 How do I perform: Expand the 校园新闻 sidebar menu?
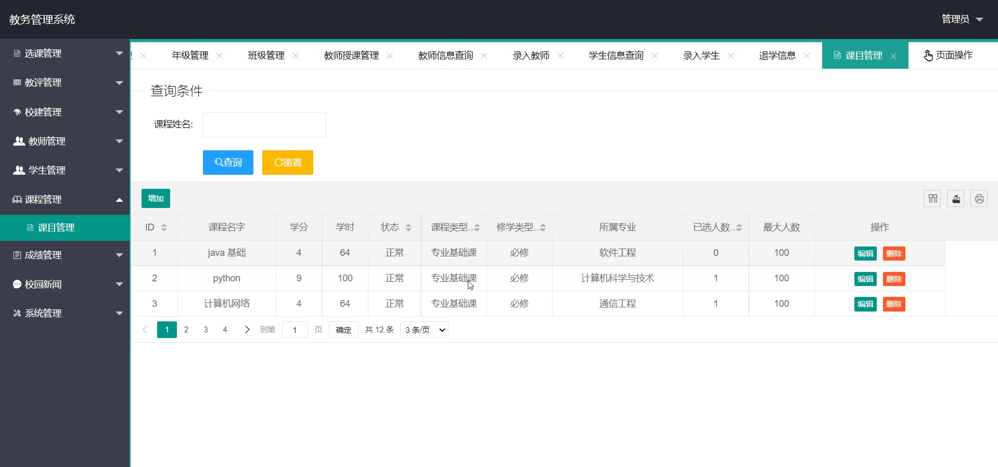coord(65,284)
